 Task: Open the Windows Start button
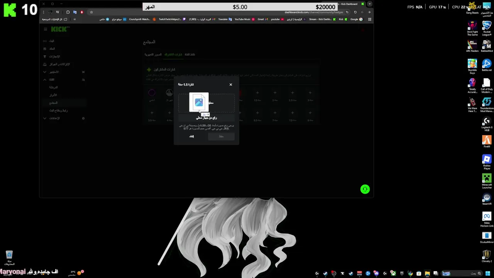coord(488,273)
